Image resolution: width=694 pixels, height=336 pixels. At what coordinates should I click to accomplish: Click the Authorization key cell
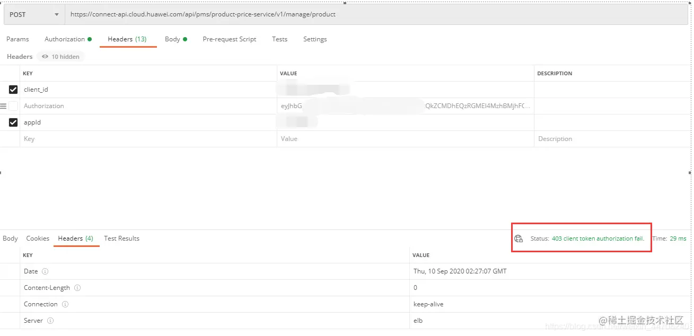(x=148, y=106)
